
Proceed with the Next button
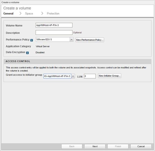click(95, 146)
